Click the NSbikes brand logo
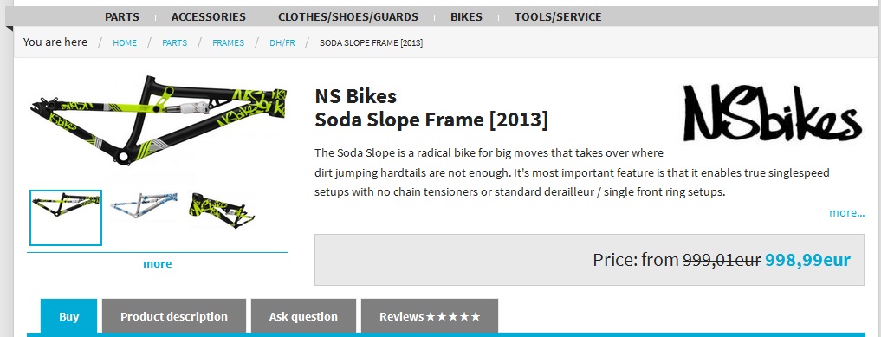Image resolution: width=881 pixels, height=337 pixels. click(x=772, y=113)
